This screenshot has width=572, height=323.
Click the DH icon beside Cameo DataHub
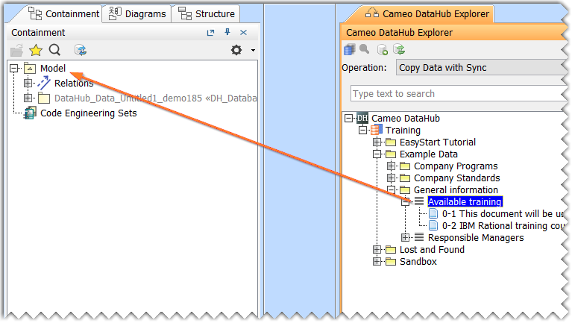click(362, 118)
